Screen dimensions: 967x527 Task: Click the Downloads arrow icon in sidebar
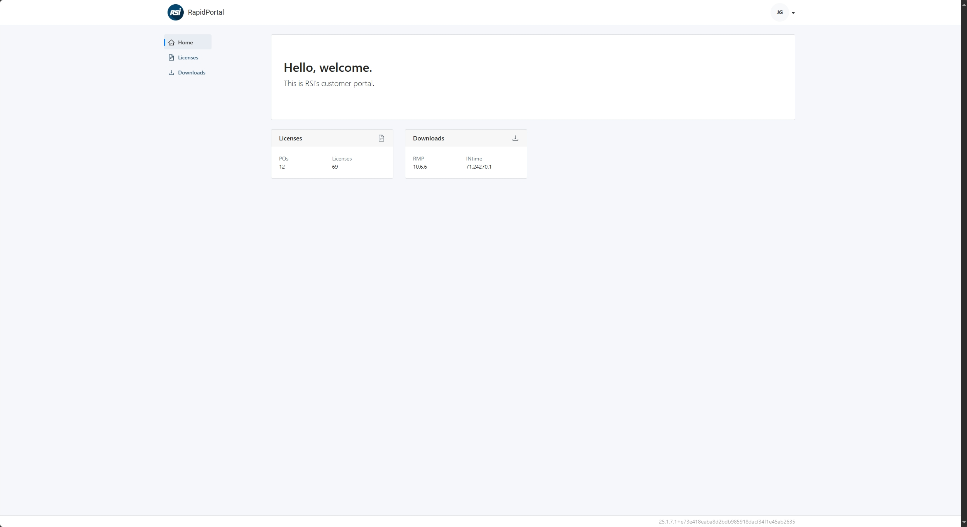(171, 73)
